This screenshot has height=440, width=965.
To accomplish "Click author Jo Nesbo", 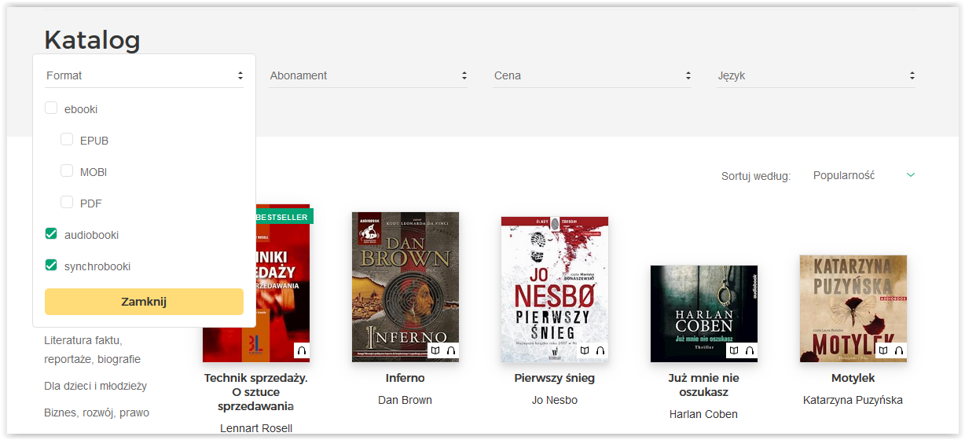I will pyautogui.click(x=555, y=400).
